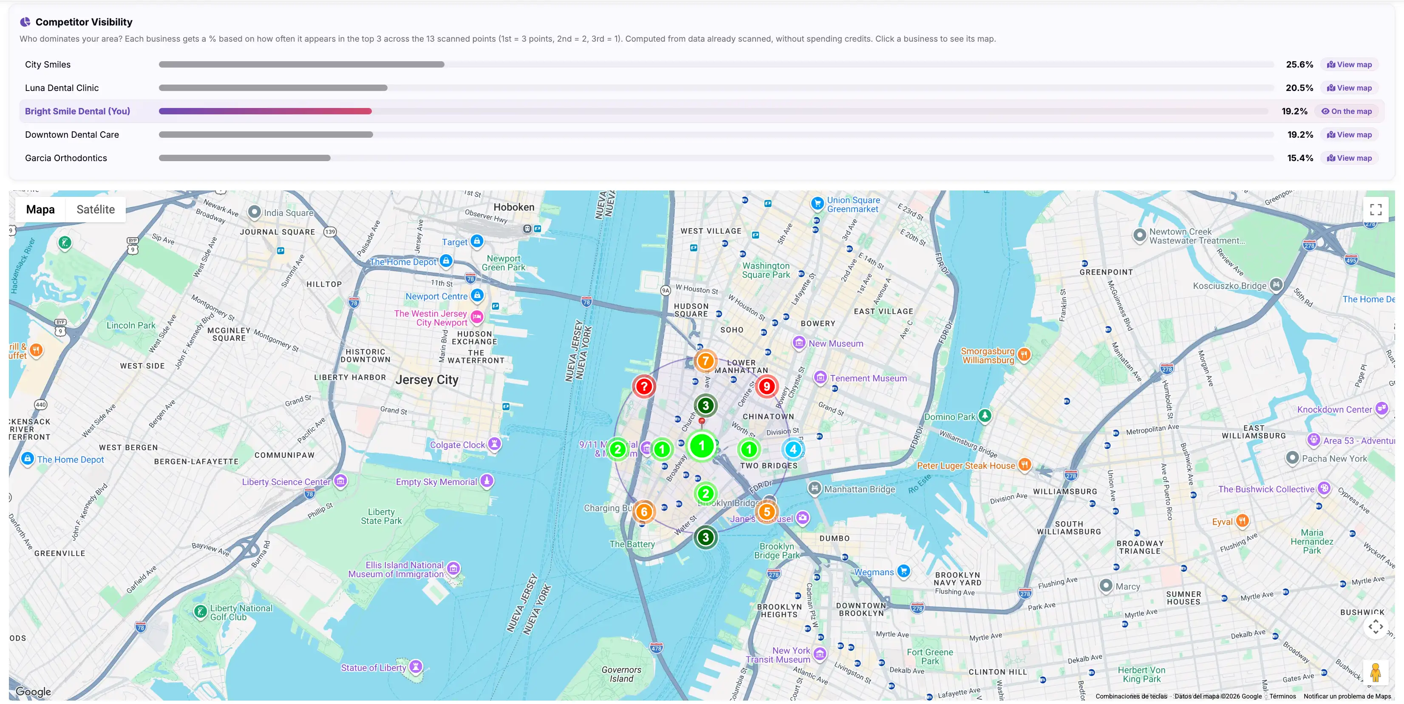The image size is (1404, 704).
Task: Click the Liberty Science Center icon
Action: [341, 481]
